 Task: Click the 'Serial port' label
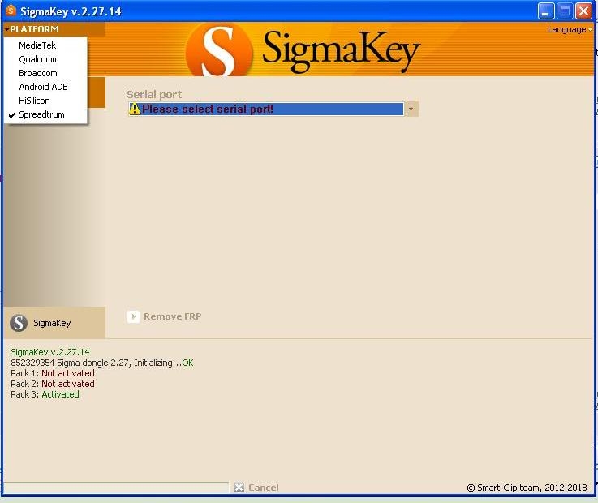(154, 95)
